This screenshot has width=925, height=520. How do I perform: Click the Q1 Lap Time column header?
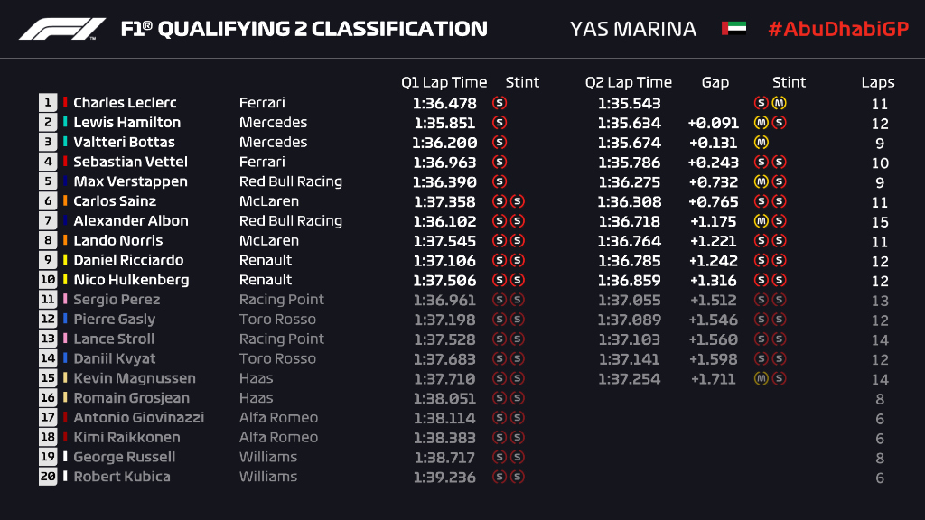(444, 82)
